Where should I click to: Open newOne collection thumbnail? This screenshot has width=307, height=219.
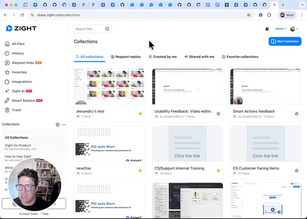coord(109,143)
